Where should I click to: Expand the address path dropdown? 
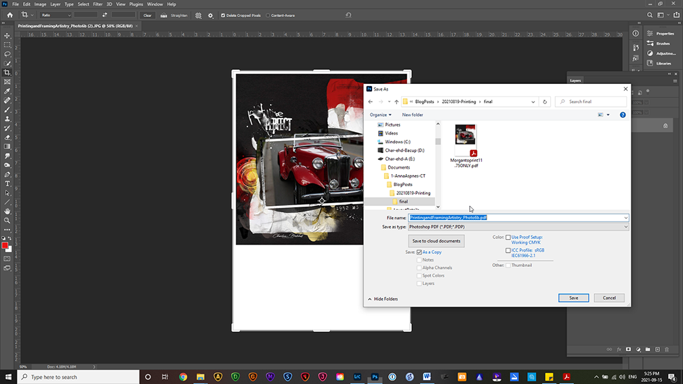pos(533,102)
